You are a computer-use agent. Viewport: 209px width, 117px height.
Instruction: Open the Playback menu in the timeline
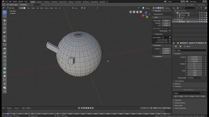click(x=10, y=108)
